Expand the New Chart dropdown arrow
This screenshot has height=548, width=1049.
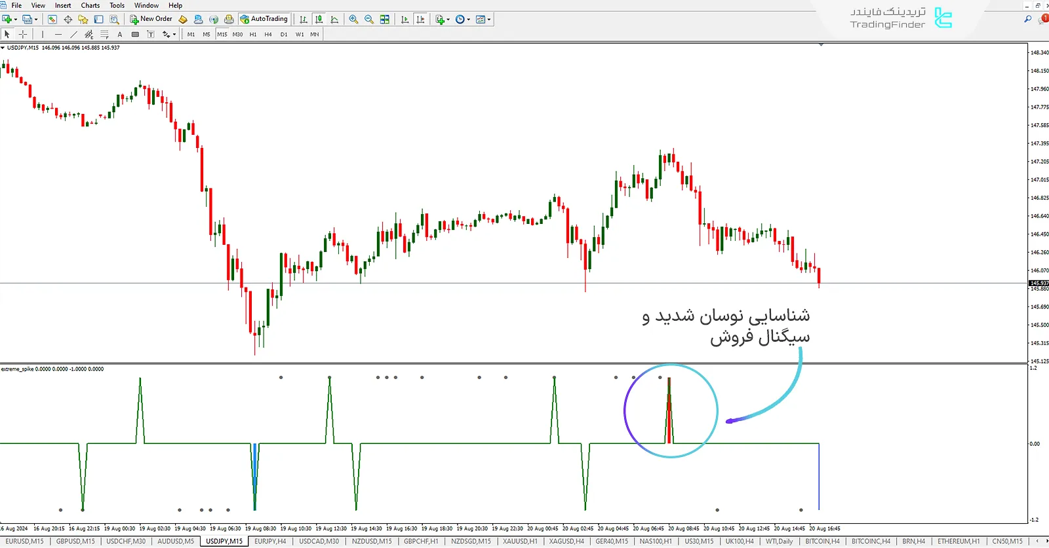[x=16, y=19]
